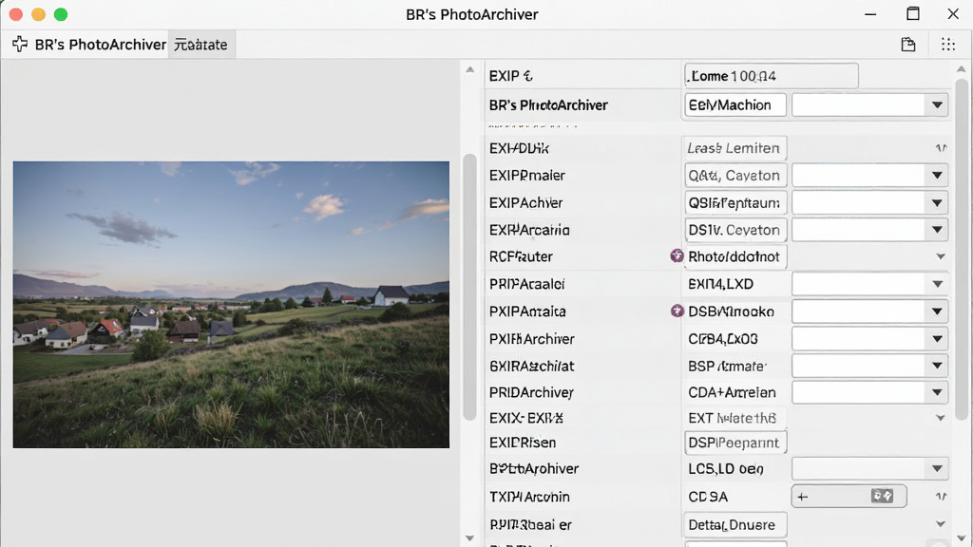Click the yellow macOS minimize button
This screenshot has height=547, width=973.
(x=38, y=14)
